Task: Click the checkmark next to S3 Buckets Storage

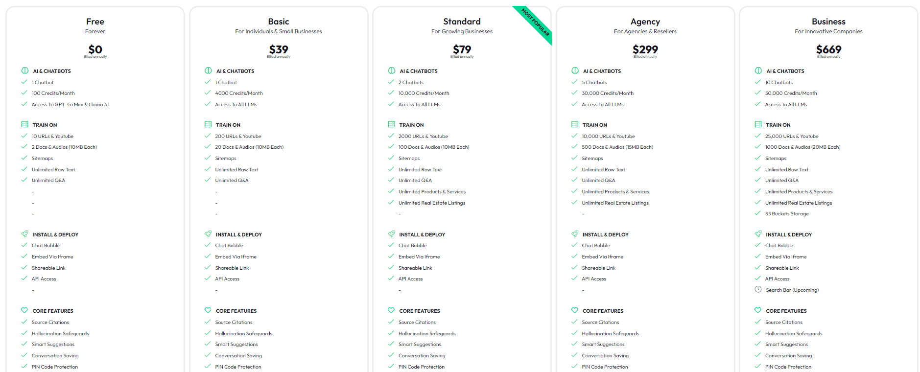Action: click(x=758, y=213)
